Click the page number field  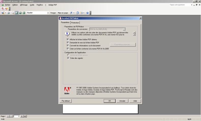[17, 116]
